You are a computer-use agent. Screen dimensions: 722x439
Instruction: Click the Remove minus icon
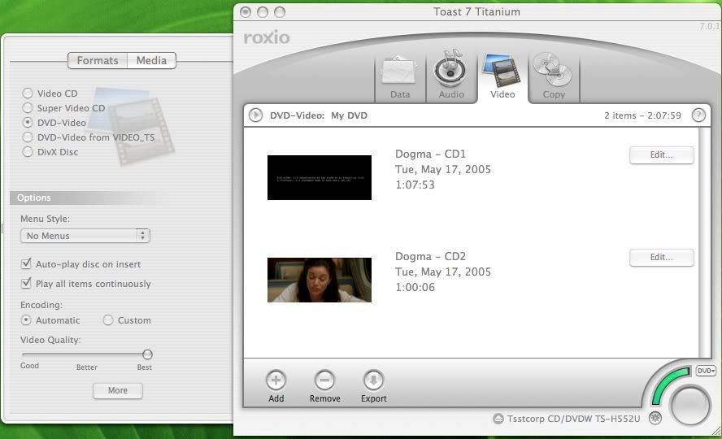[324, 380]
